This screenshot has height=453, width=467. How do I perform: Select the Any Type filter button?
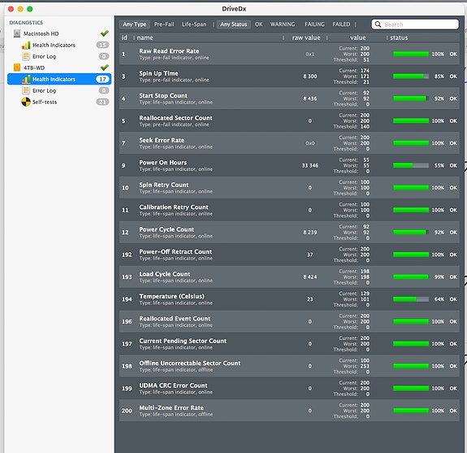click(135, 24)
